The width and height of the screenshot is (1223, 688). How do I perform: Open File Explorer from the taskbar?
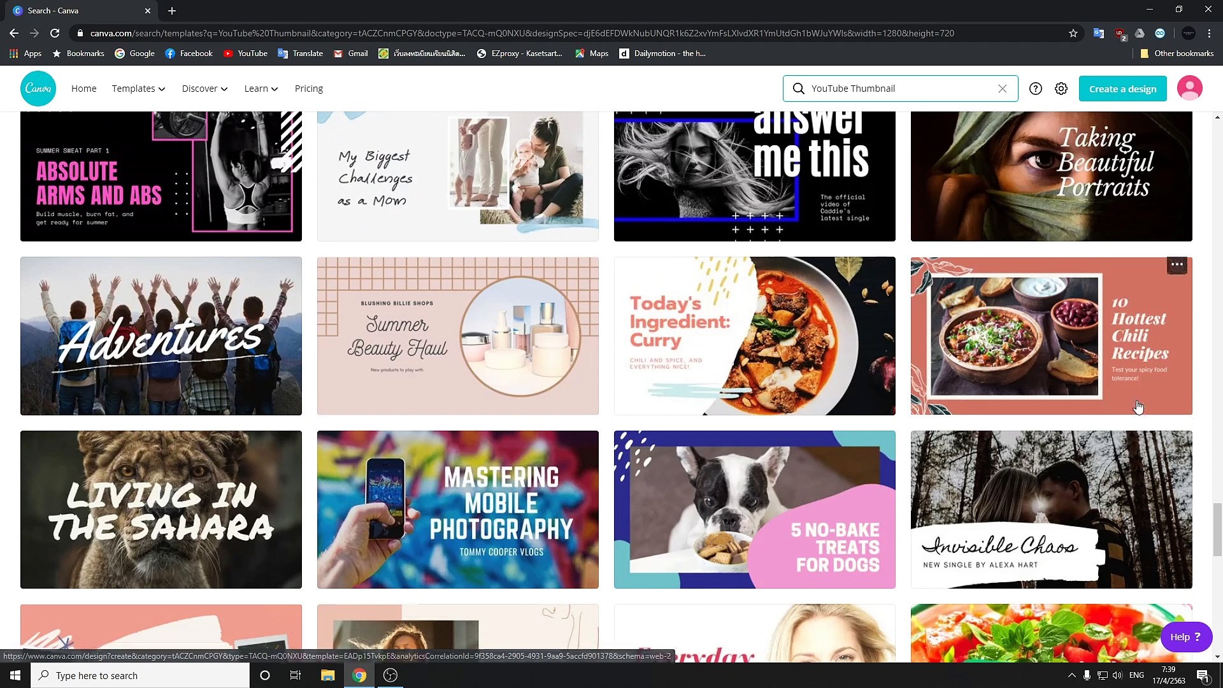(327, 675)
